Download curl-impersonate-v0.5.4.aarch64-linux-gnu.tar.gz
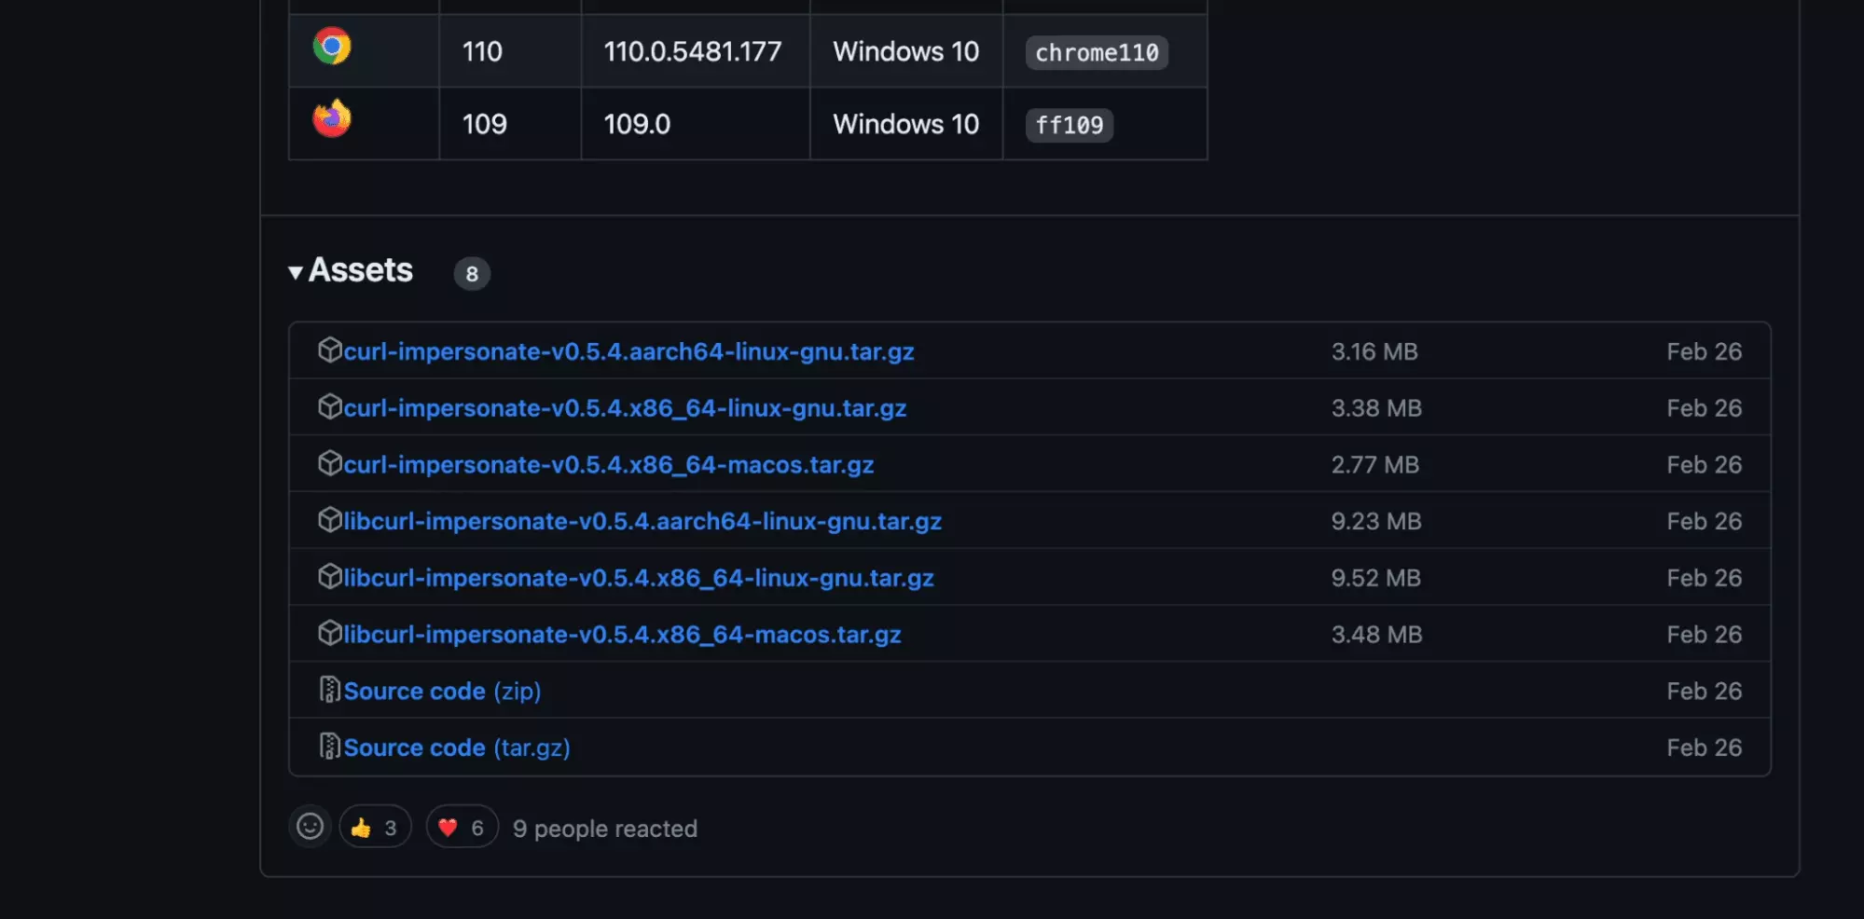1864x919 pixels. [x=628, y=352]
